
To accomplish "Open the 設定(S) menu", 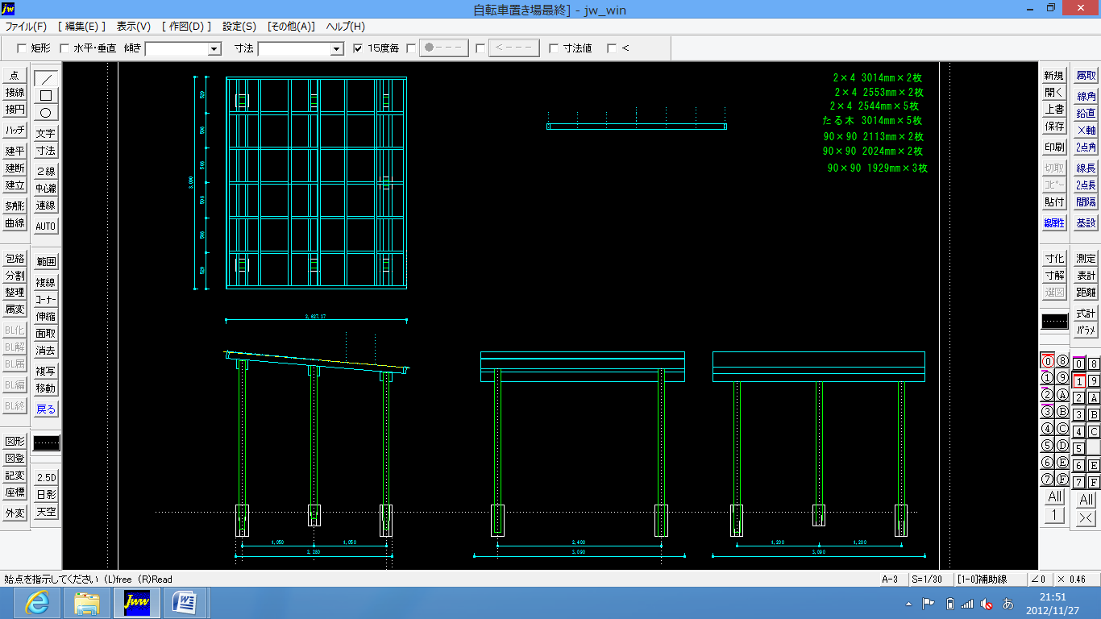I will (239, 27).
